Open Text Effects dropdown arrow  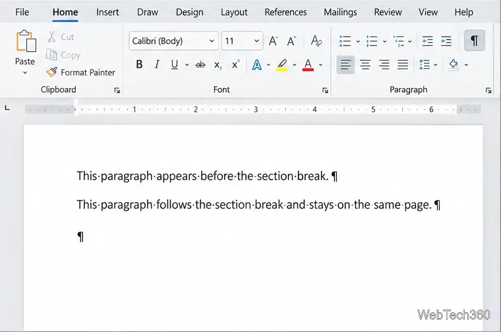click(x=268, y=65)
